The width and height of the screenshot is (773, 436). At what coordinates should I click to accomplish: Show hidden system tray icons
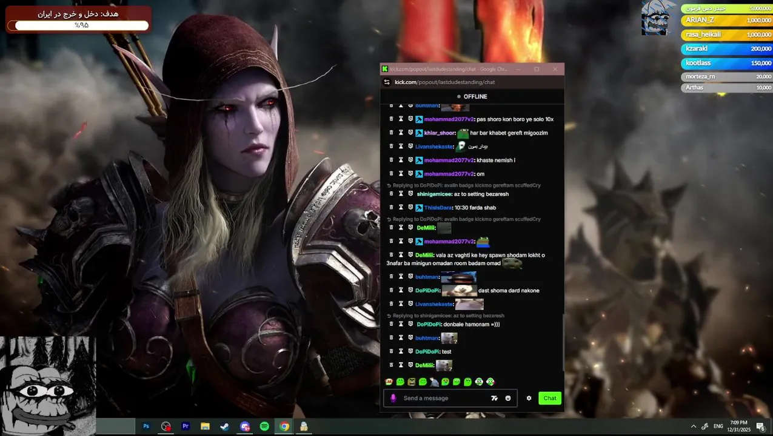click(694, 426)
